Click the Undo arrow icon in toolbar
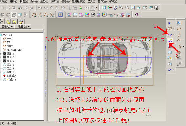Screen dimensions: 186x126 tap(40, 8)
